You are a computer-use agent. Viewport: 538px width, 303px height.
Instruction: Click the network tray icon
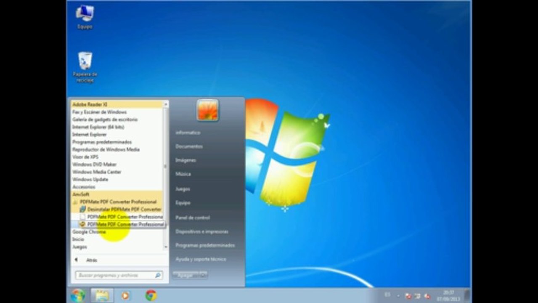418,296
